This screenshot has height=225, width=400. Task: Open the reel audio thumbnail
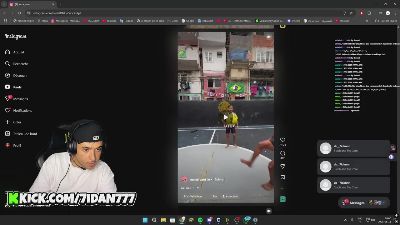(282, 199)
